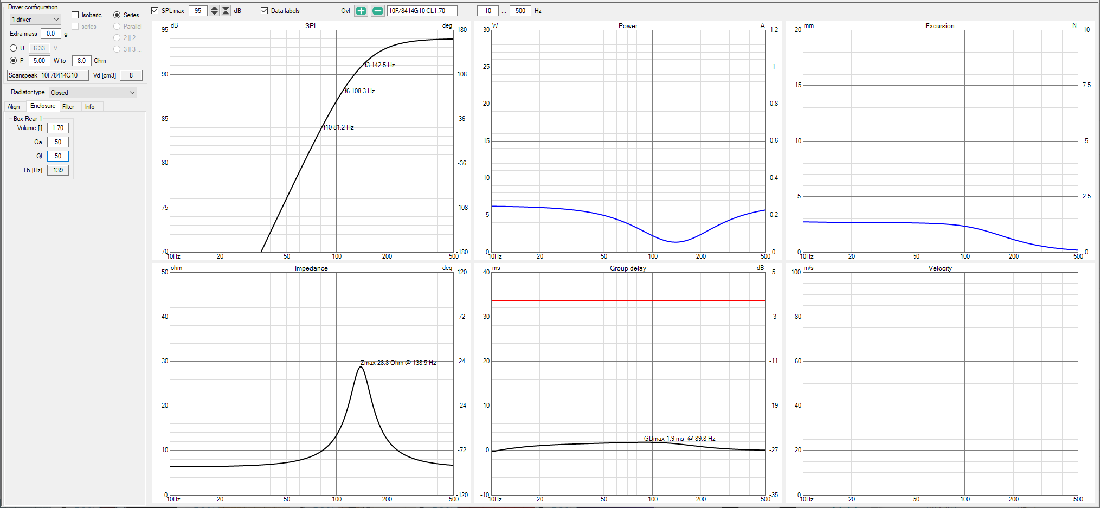
Task: Click the GDmax 1.9 ms label
Action: 680,439
